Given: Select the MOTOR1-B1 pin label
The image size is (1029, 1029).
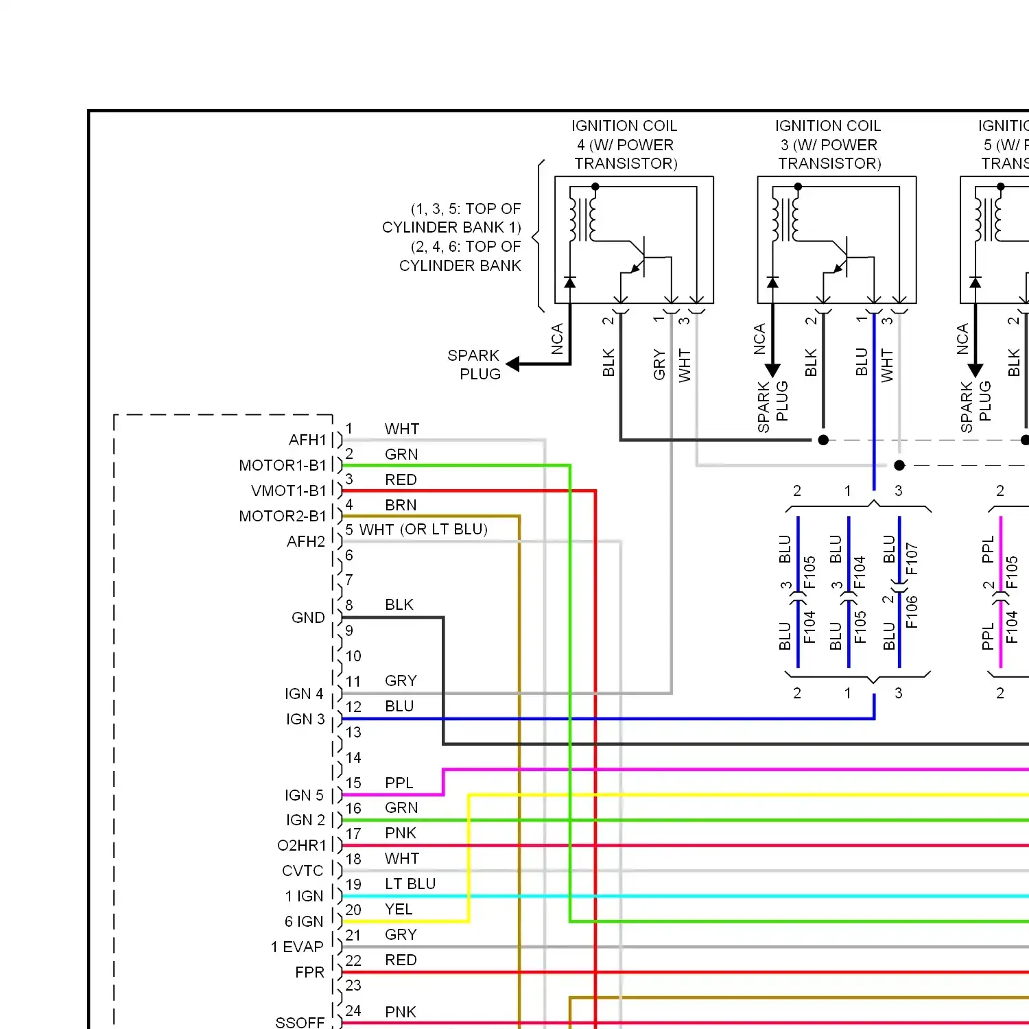Looking at the screenshot, I should (283, 465).
